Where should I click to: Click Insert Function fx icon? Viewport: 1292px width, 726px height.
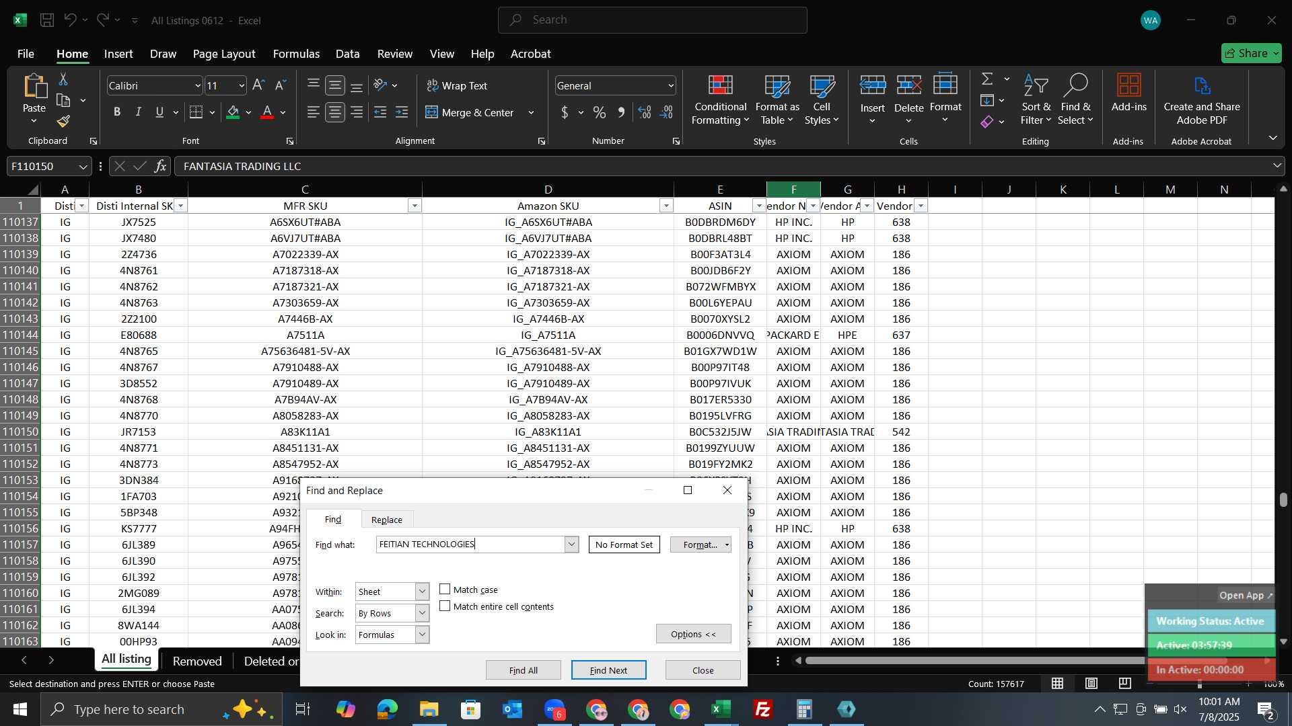tap(160, 166)
